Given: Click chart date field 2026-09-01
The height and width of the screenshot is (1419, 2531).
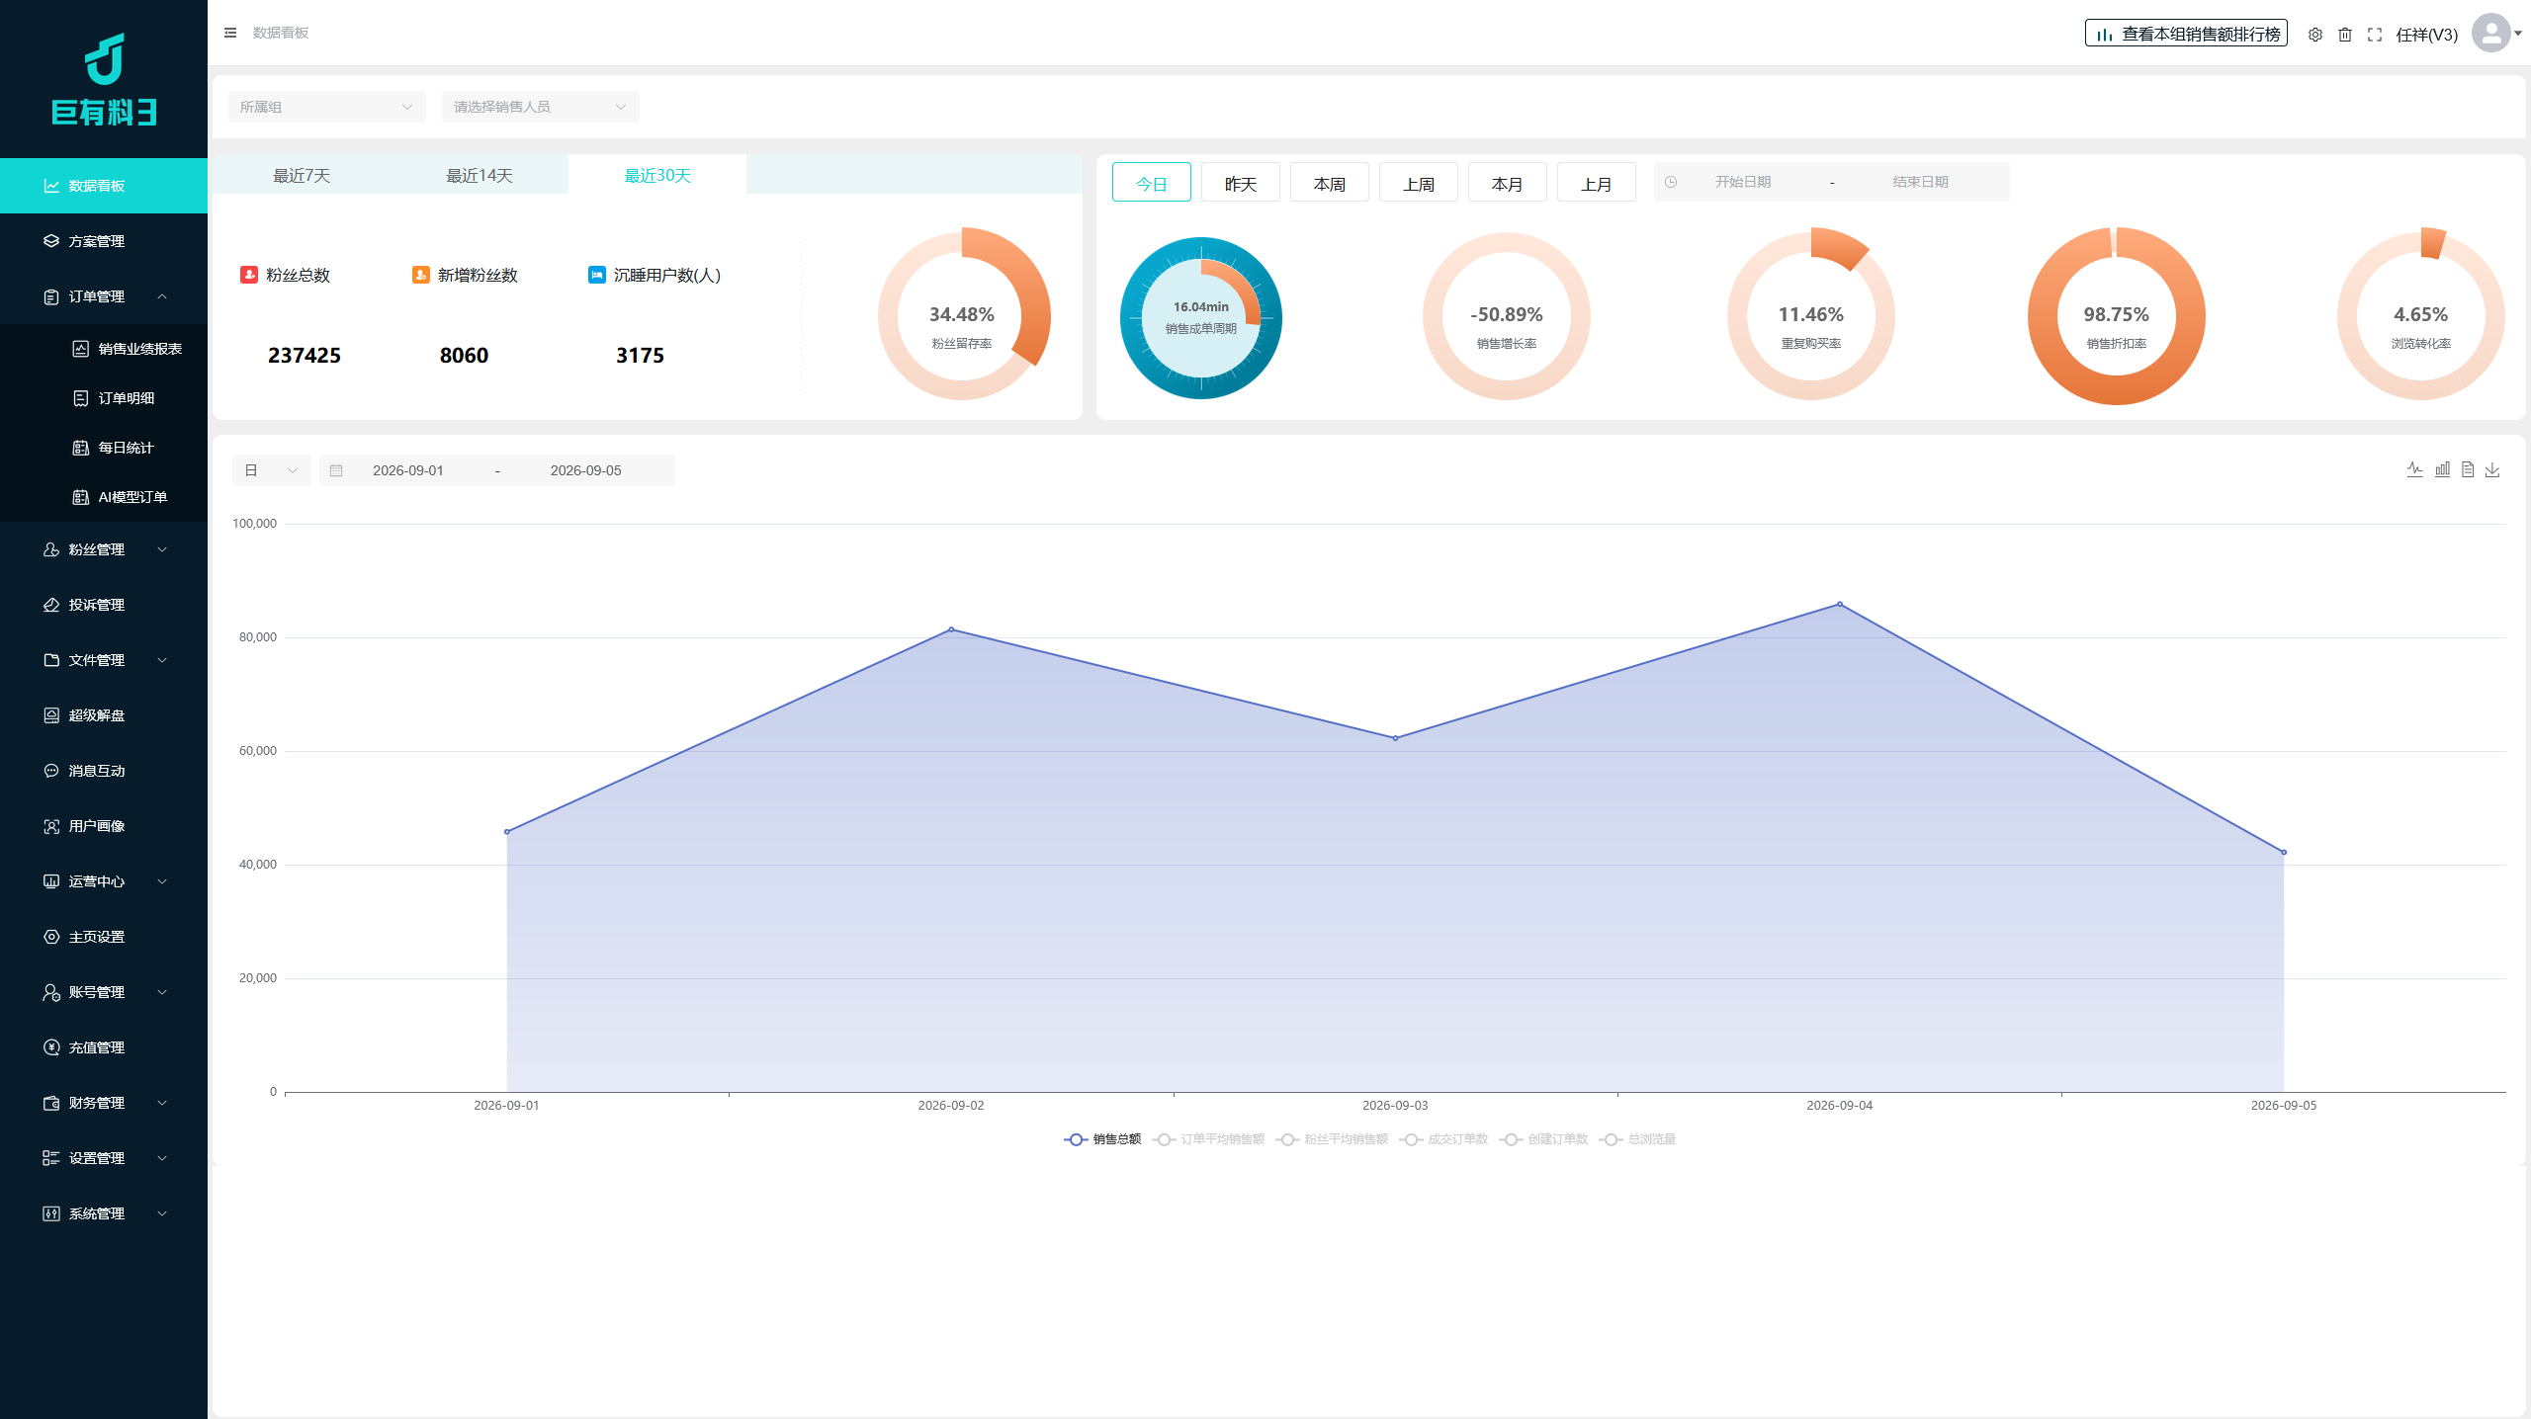Looking at the screenshot, I should click(x=408, y=470).
